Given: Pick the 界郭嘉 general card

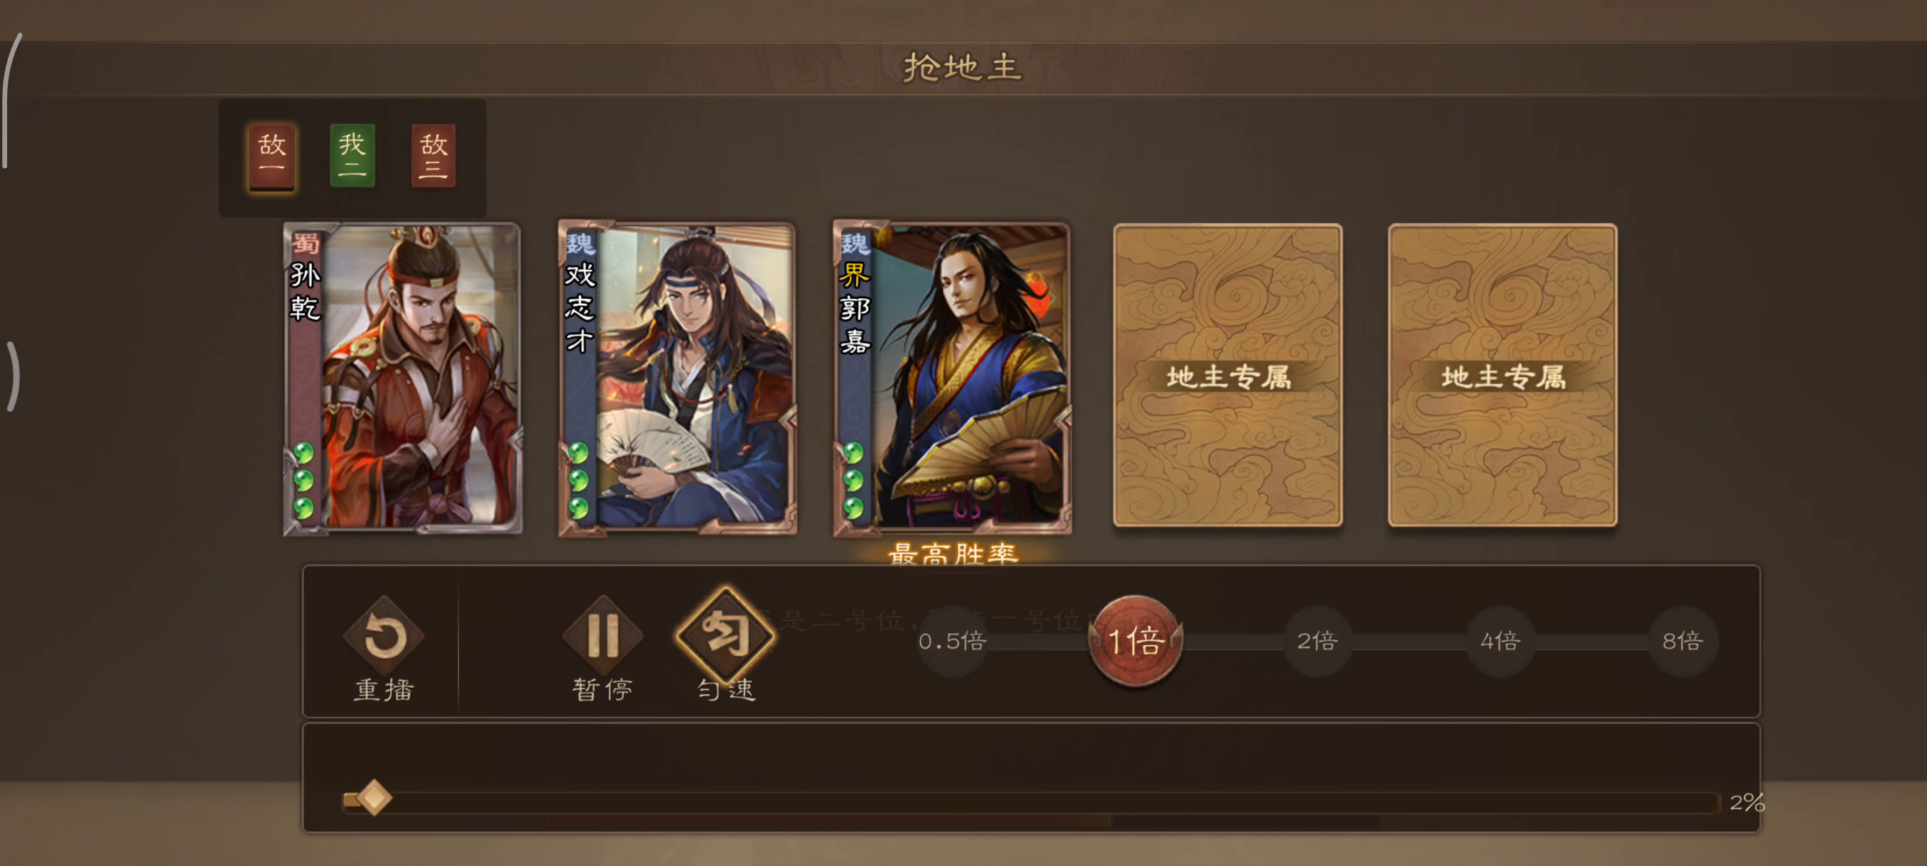Looking at the screenshot, I should click(x=952, y=379).
